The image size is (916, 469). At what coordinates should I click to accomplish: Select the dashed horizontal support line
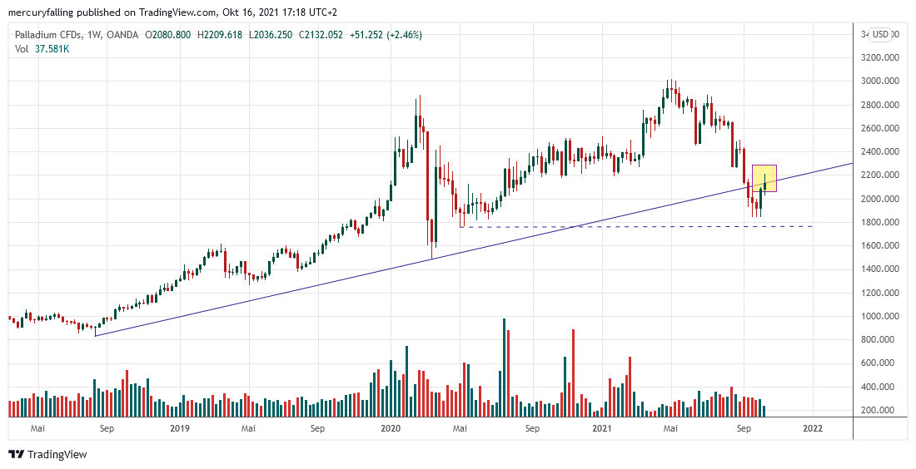click(x=633, y=226)
